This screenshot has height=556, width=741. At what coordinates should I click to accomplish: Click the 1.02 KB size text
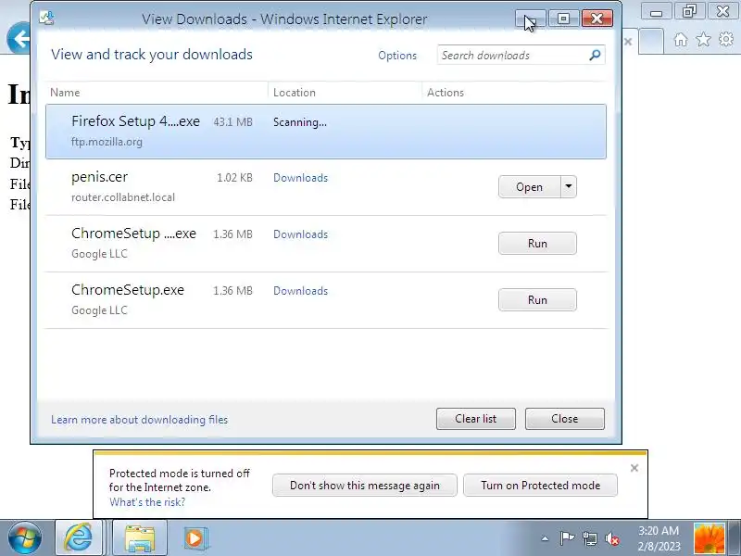pos(234,178)
